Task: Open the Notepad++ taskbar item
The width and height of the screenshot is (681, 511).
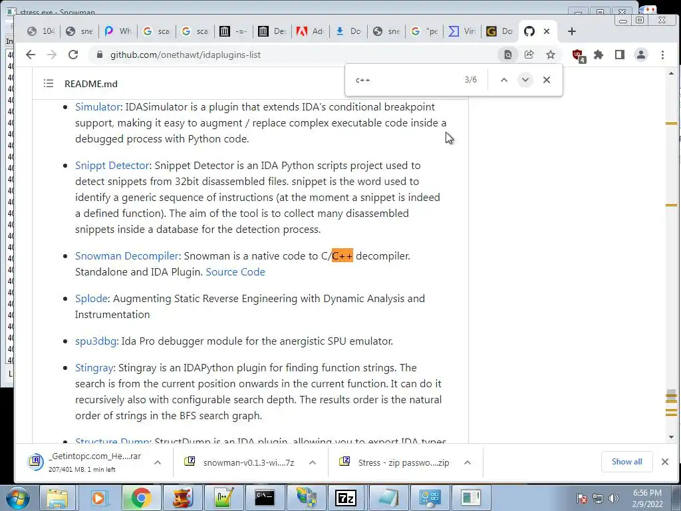Action: [x=223, y=498]
